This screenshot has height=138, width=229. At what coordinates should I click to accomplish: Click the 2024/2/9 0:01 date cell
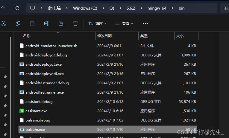[109, 46]
